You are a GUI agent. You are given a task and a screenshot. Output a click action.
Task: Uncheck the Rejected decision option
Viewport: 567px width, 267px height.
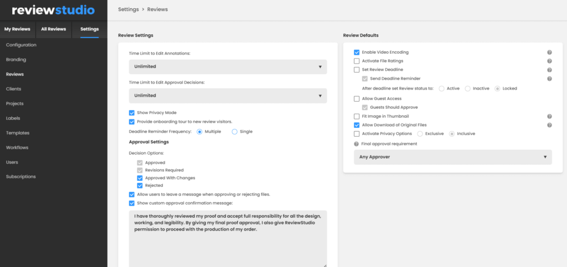point(140,185)
